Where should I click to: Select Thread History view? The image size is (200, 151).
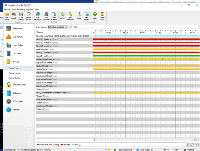pos(19,68)
